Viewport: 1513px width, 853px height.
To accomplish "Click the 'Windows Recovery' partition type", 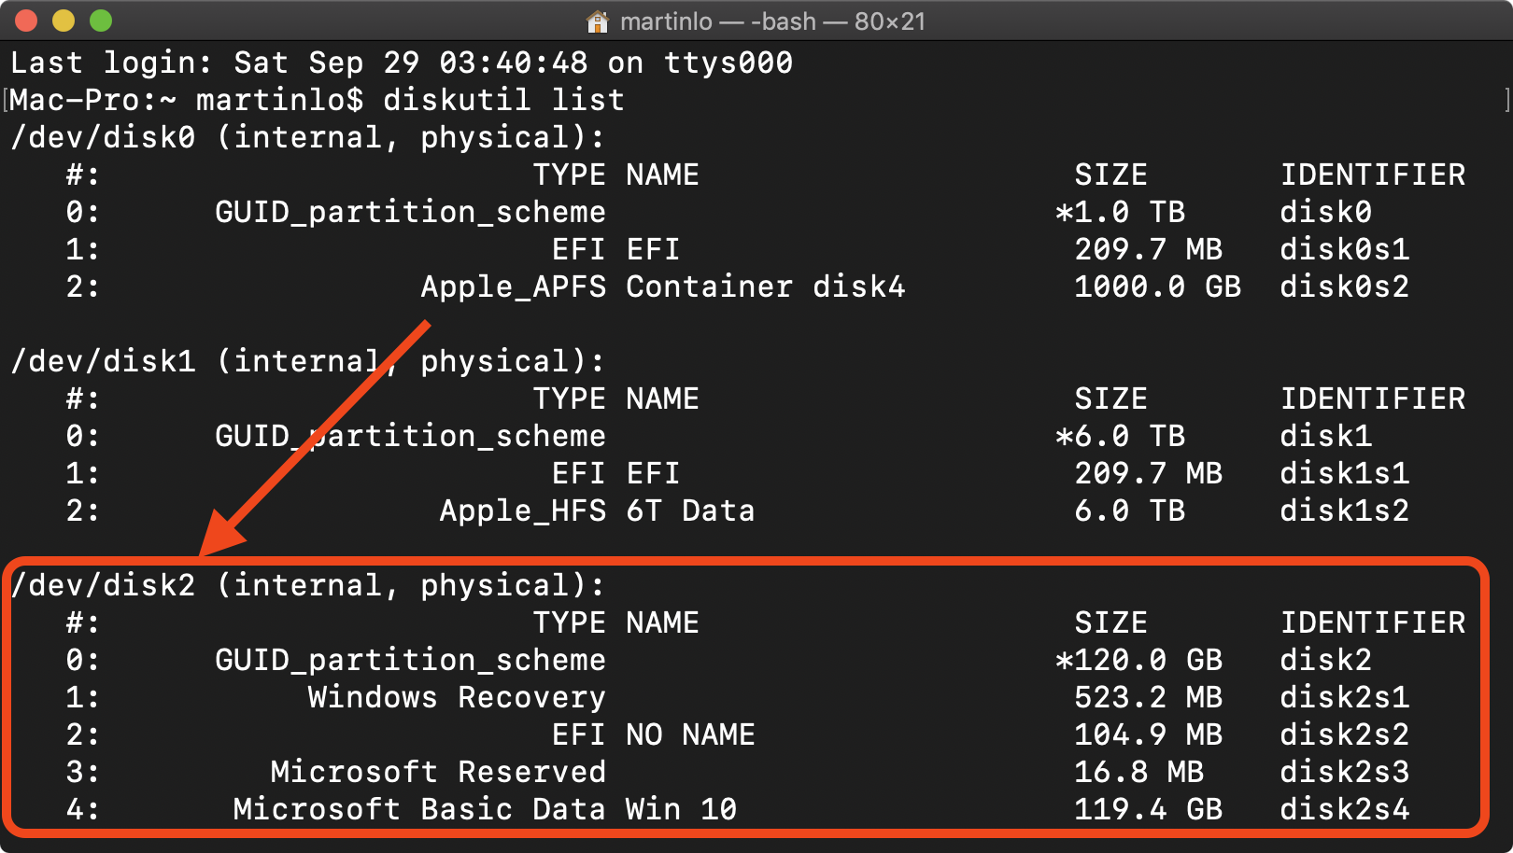I will (457, 697).
